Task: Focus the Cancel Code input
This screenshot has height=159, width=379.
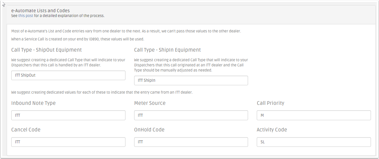Action: pos(68,142)
